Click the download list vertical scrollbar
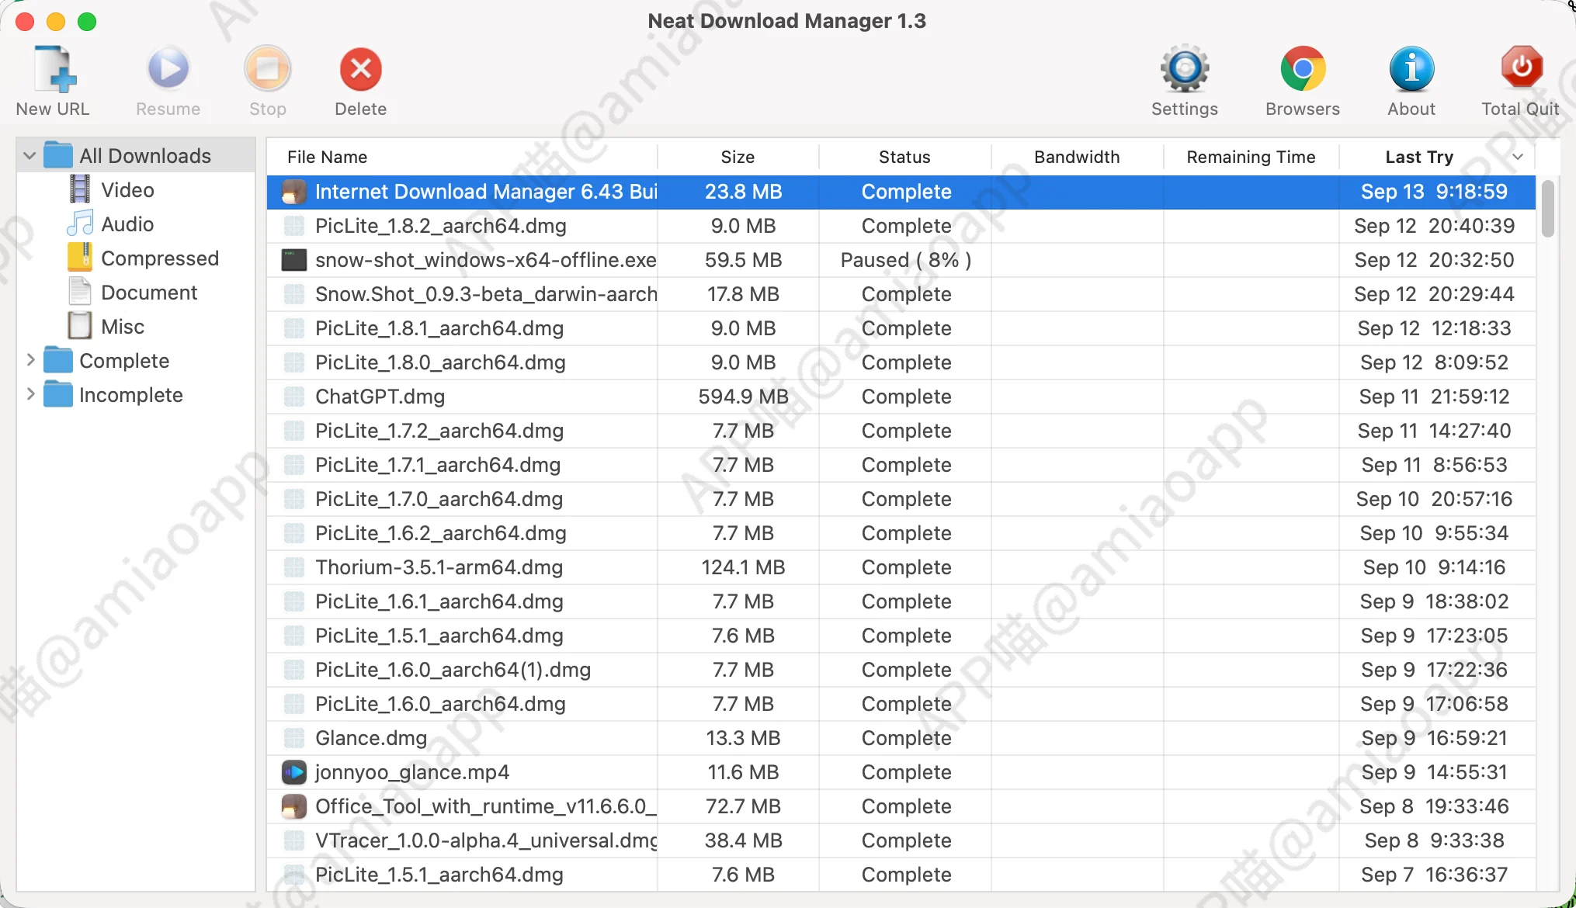Viewport: 1576px width, 908px height. [x=1548, y=208]
